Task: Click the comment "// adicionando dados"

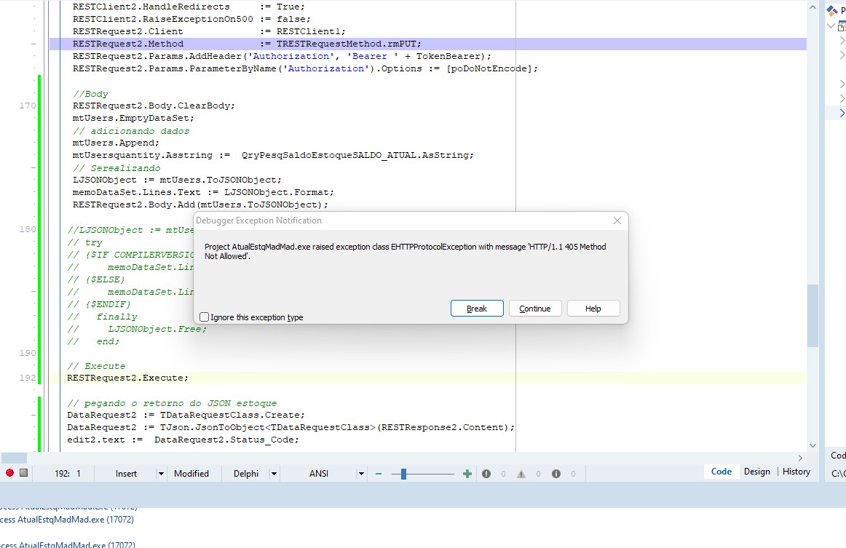Action: (131, 131)
